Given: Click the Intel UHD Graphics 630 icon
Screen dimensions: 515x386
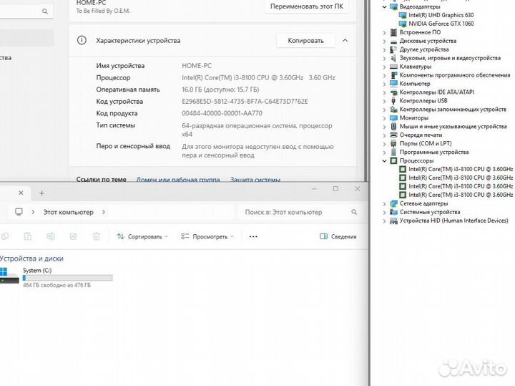Looking at the screenshot, I should (x=403, y=15).
